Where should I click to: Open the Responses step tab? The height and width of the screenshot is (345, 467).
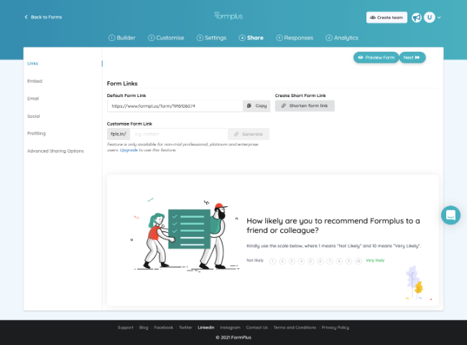point(295,38)
